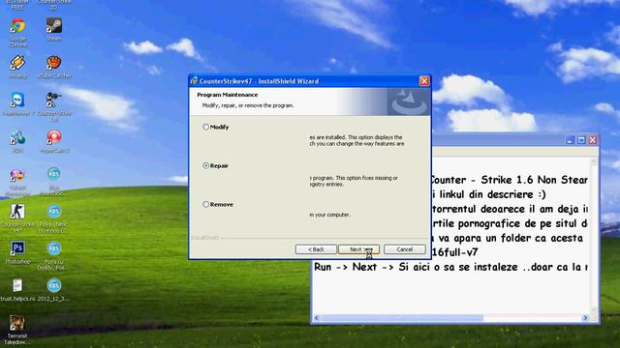Screen dimensions: 620x348
Task: Click the 'va apara un folder ca acesta' line
Action: [x=508, y=239]
